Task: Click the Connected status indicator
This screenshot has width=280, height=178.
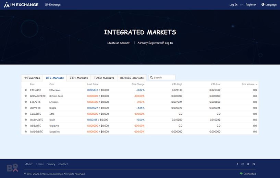Action: pos(248,174)
